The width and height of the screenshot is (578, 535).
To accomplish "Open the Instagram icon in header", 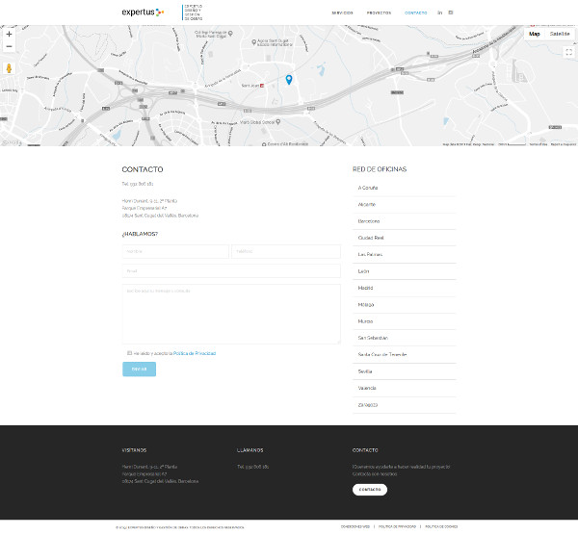I will (x=451, y=13).
